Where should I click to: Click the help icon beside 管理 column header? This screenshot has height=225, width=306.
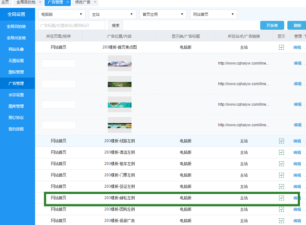305,36
